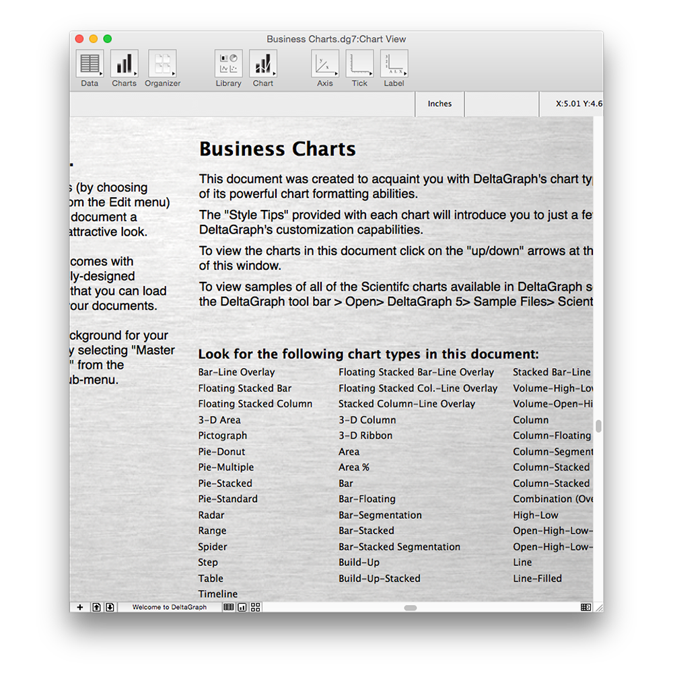Viewport: 673px width, 677px height.
Task: Click the vertical scrollbar thumb
Action: pos(598,426)
